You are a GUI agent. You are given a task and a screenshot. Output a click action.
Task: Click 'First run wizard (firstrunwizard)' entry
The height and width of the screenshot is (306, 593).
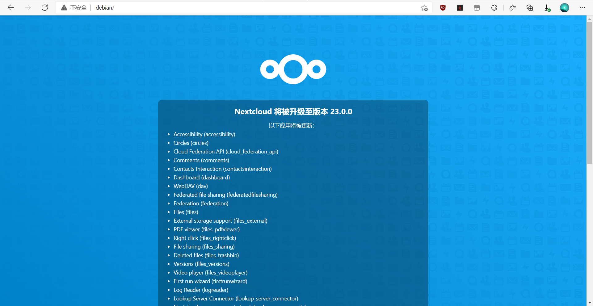pos(210,281)
